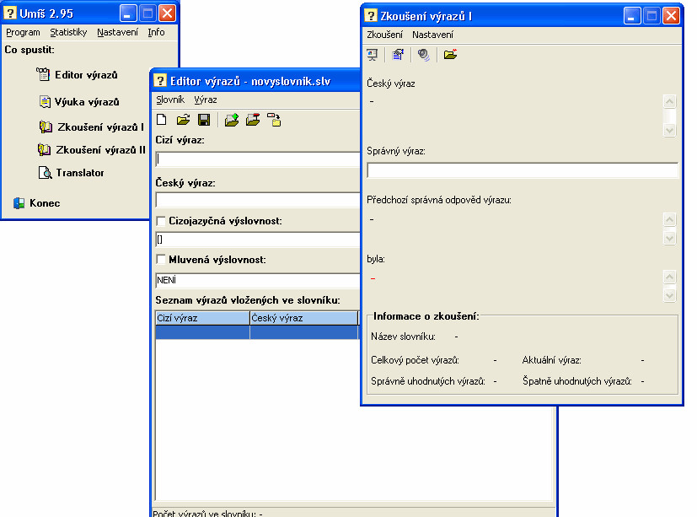Viewport: 697px width, 517px height.
Task: Enable the Mluvená výslovnost checkbox
Action: point(161,260)
